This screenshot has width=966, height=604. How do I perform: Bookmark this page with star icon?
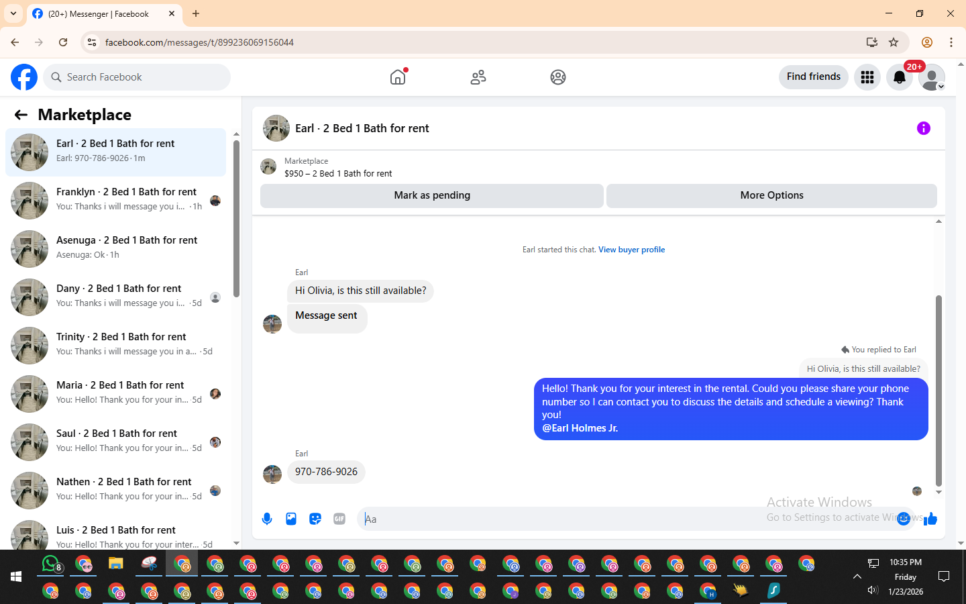click(x=894, y=42)
